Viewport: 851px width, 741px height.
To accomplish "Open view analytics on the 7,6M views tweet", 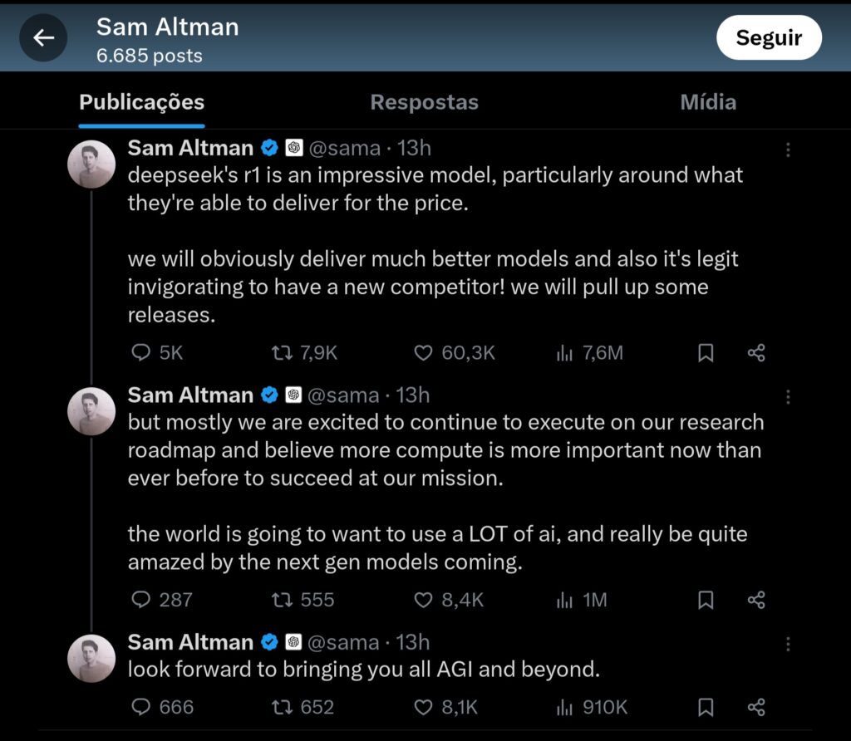I will click(566, 352).
